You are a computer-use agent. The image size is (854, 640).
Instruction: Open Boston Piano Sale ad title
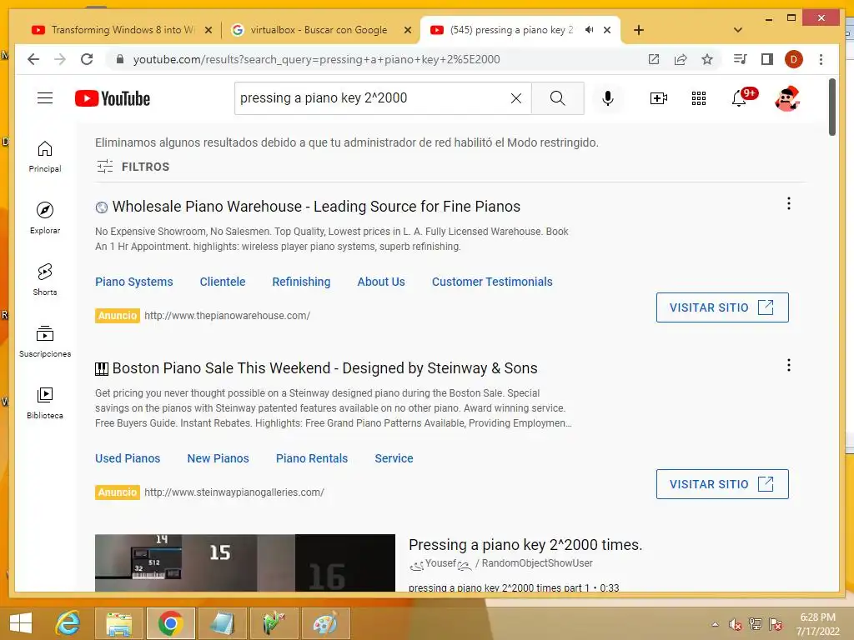pos(324,368)
